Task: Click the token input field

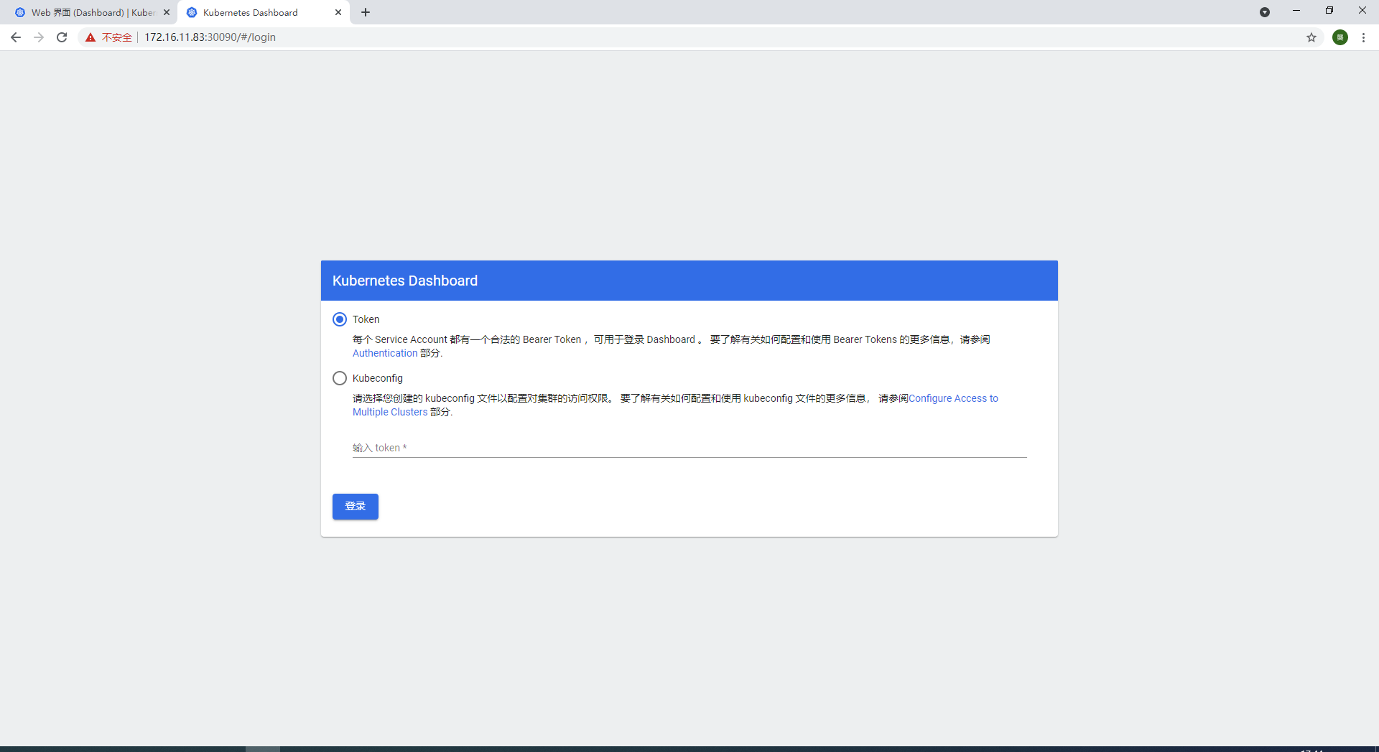Action: (x=689, y=448)
